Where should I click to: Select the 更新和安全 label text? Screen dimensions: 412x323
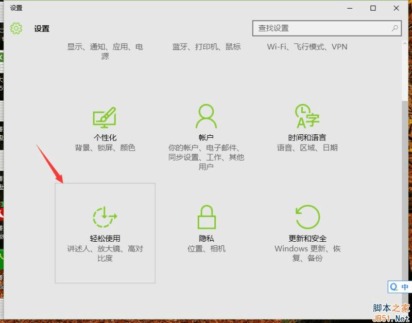click(x=307, y=239)
